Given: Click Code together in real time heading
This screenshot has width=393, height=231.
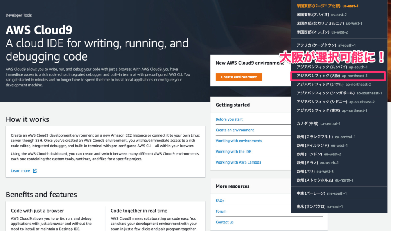Looking at the screenshot, I should point(139,211).
